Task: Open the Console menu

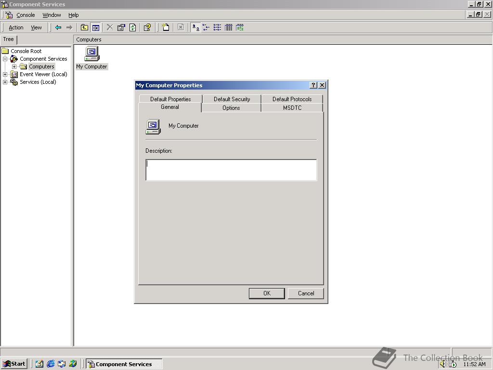Action: [x=26, y=15]
